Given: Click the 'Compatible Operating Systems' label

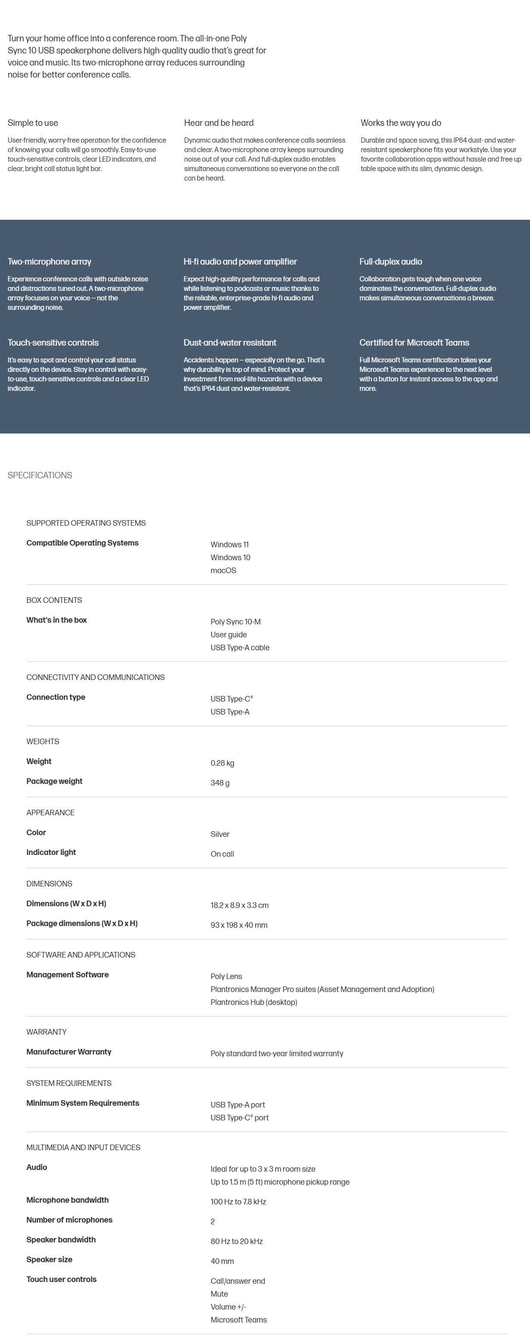Looking at the screenshot, I should pyautogui.click(x=82, y=543).
